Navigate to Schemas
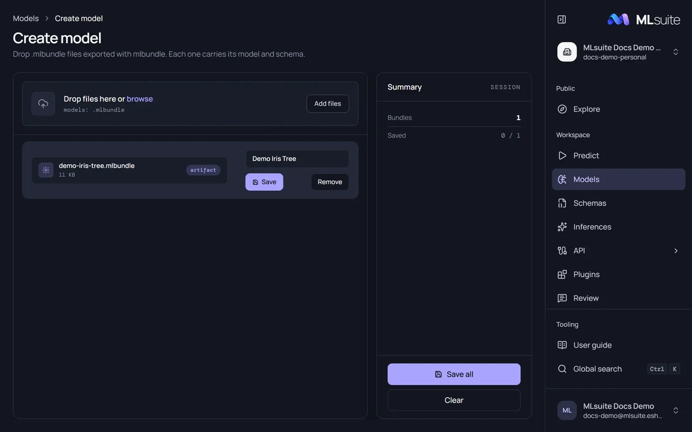Screen dimensions: 692x432 click(618, 203)
